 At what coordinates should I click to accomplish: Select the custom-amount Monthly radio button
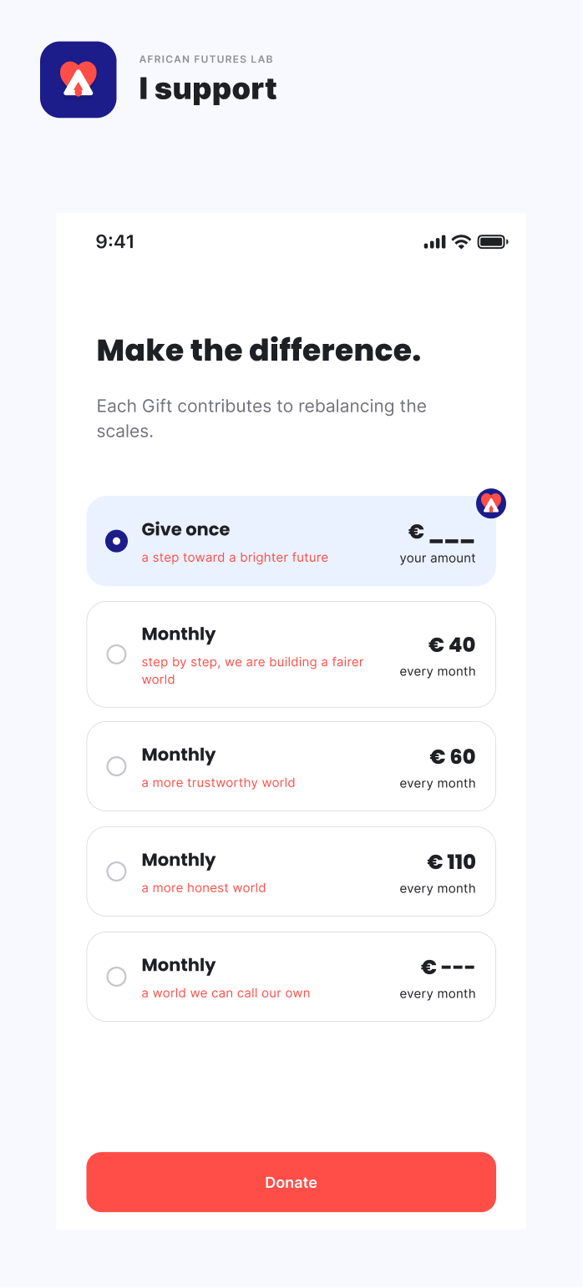pyautogui.click(x=116, y=977)
